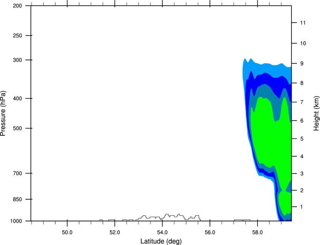This screenshot has width=320, height=245.
Task: Pick the 1 km height label
Action: tap(302, 207)
